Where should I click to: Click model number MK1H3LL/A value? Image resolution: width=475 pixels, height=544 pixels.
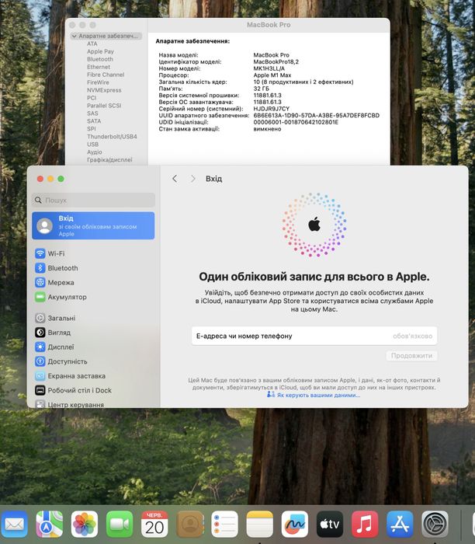269,68
